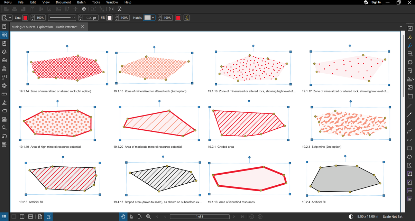This screenshot has height=221, width=415.
Task: Open the Batch menu
Action: [81, 2]
